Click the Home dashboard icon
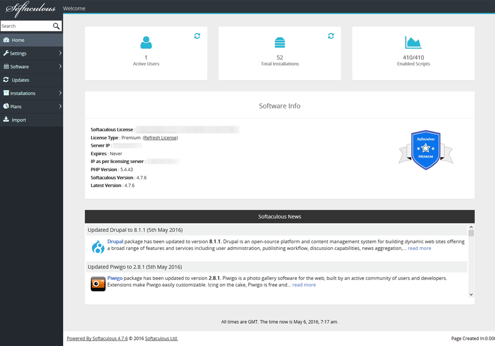 click(x=6, y=40)
